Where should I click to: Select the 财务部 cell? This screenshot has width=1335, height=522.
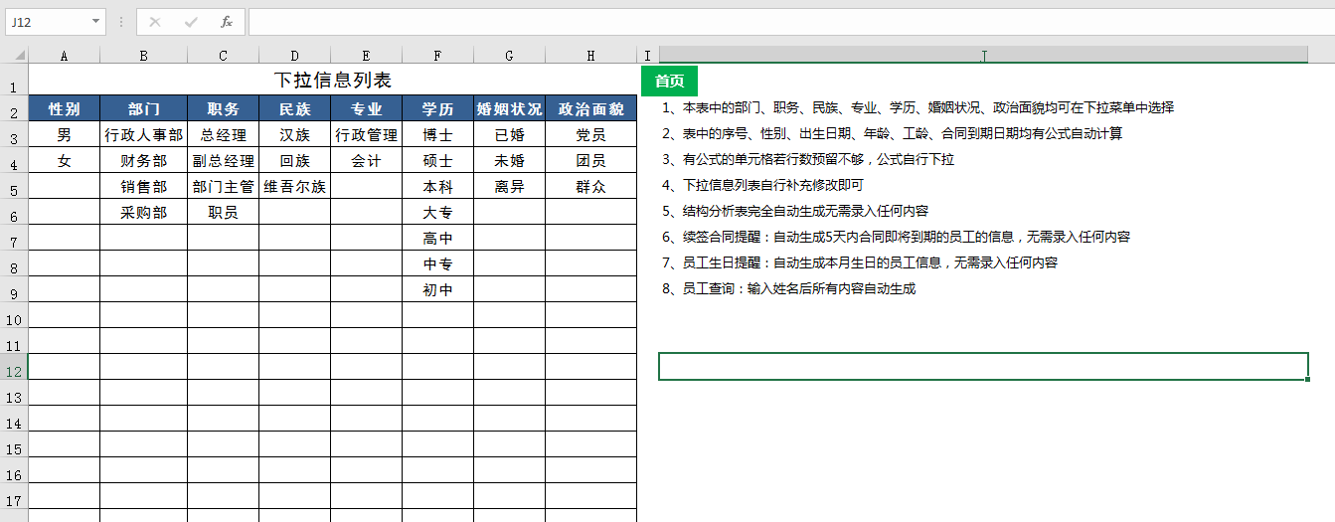click(144, 160)
